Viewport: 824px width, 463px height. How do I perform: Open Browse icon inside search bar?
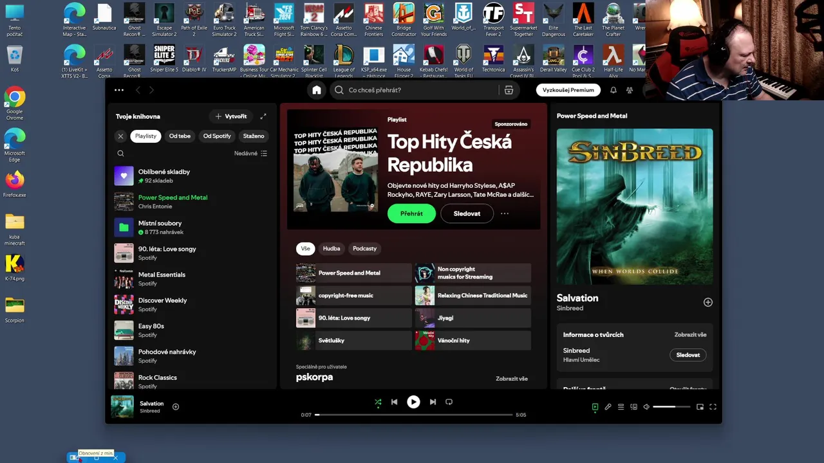(509, 90)
